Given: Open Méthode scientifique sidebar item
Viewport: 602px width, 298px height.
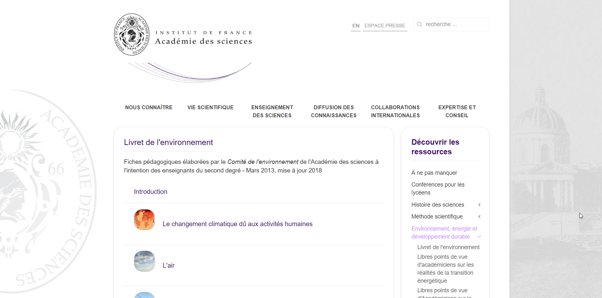Looking at the screenshot, I should [437, 217].
